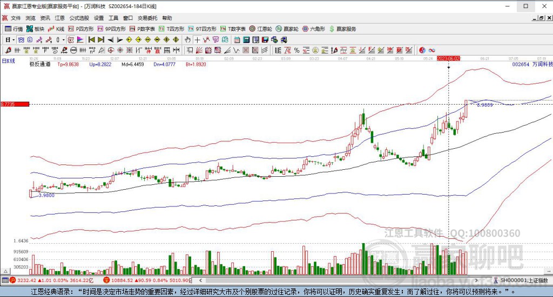Select the hand pan tool
Screen dimensions: 553x297
coord(187,40)
